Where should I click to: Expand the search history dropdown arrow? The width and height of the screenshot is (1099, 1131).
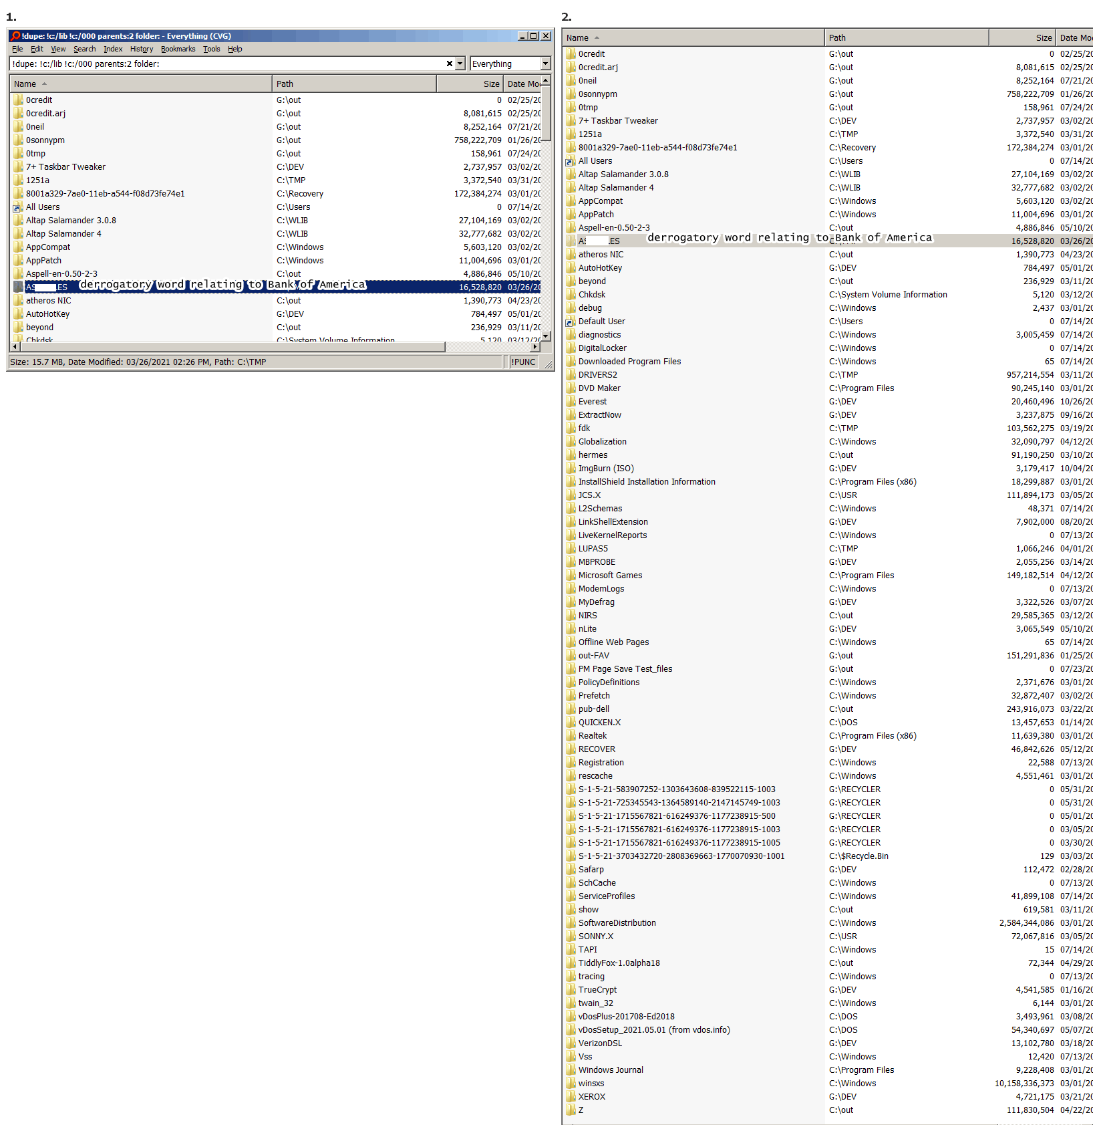460,64
